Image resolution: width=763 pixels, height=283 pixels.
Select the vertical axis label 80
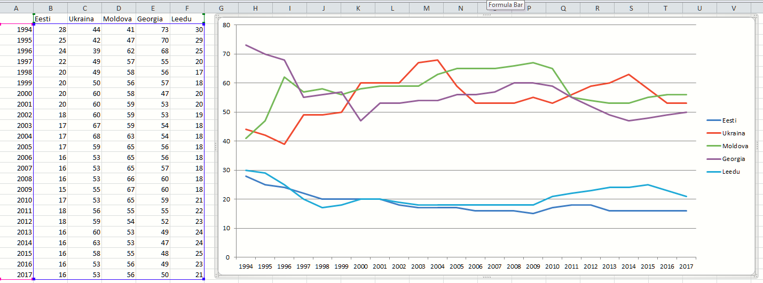226,25
